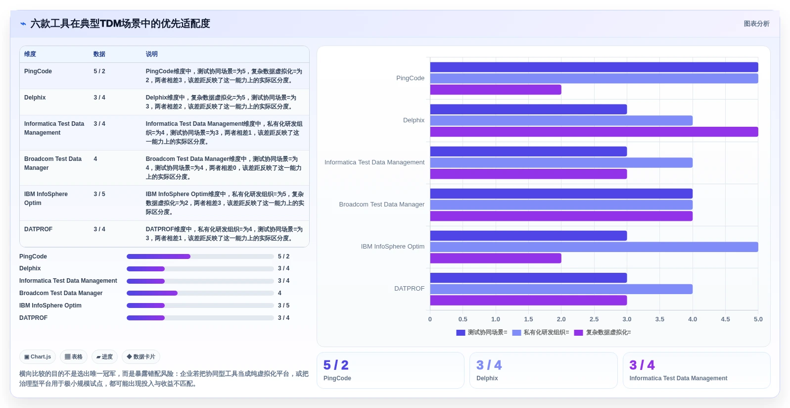This screenshot has height=408, width=790.
Task: Click the summary paragraph about 横向比较
Action: (x=164, y=379)
